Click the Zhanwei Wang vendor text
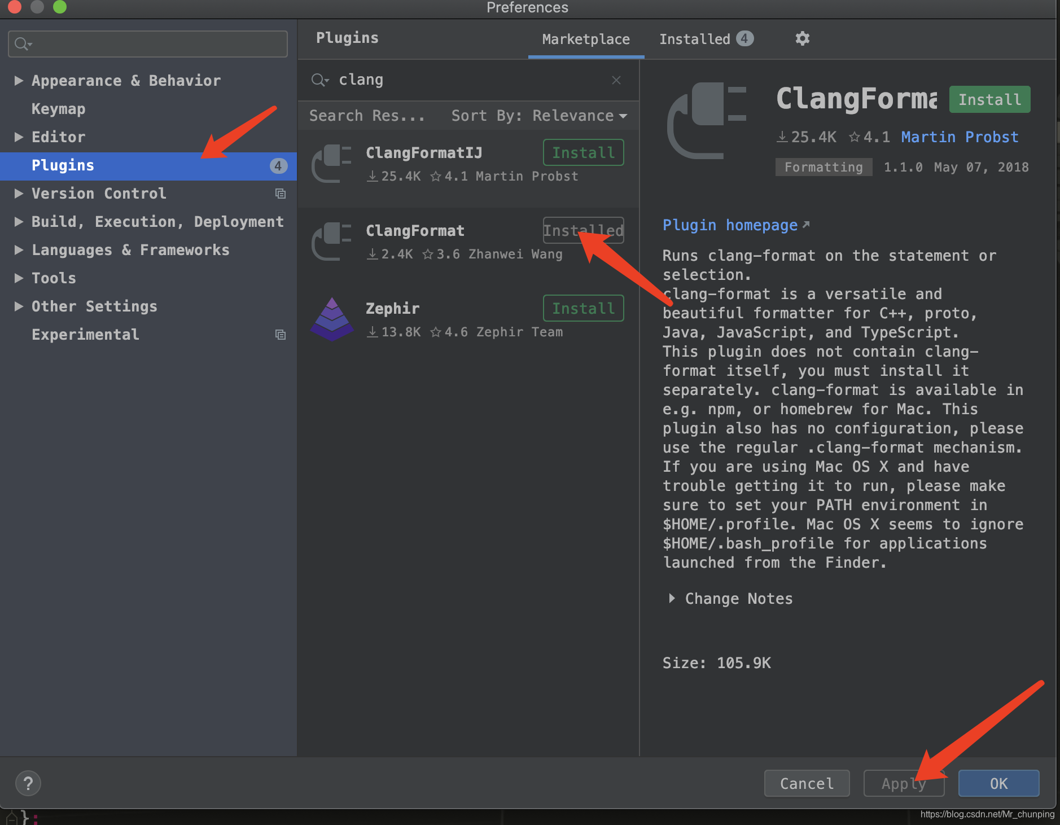This screenshot has height=825, width=1060. click(x=515, y=254)
